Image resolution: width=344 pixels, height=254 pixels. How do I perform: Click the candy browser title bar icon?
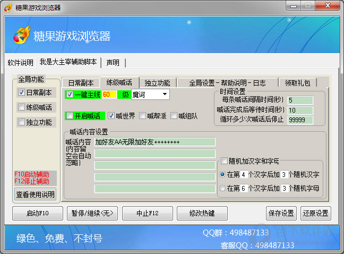pos(8,7)
